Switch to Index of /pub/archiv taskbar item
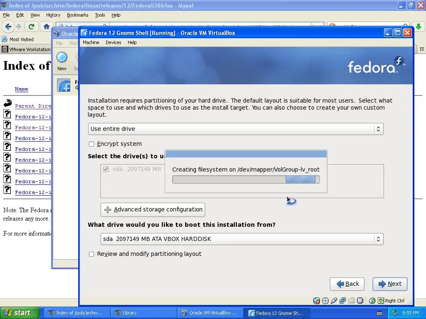This screenshot has height=319, width=426. coord(77,313)
